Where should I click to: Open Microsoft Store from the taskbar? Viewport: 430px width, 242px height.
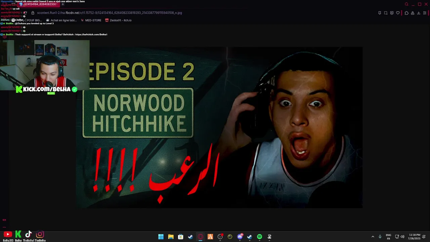[180, 237]
